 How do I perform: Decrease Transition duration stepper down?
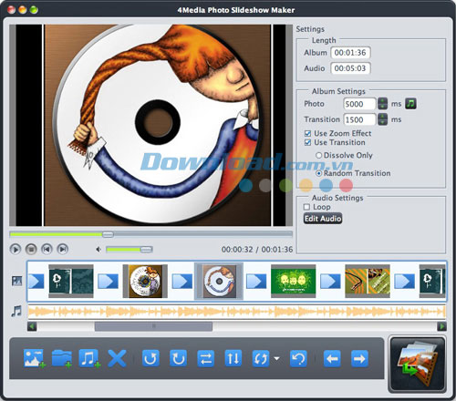tap(382, 122)
